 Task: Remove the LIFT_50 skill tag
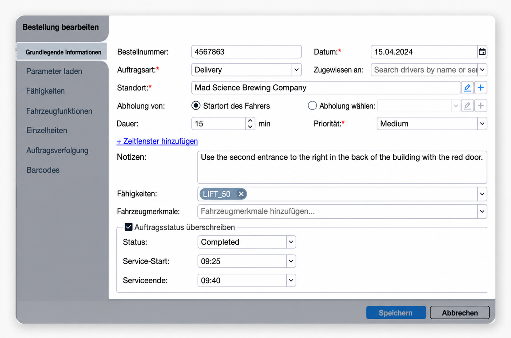[241, 194]
